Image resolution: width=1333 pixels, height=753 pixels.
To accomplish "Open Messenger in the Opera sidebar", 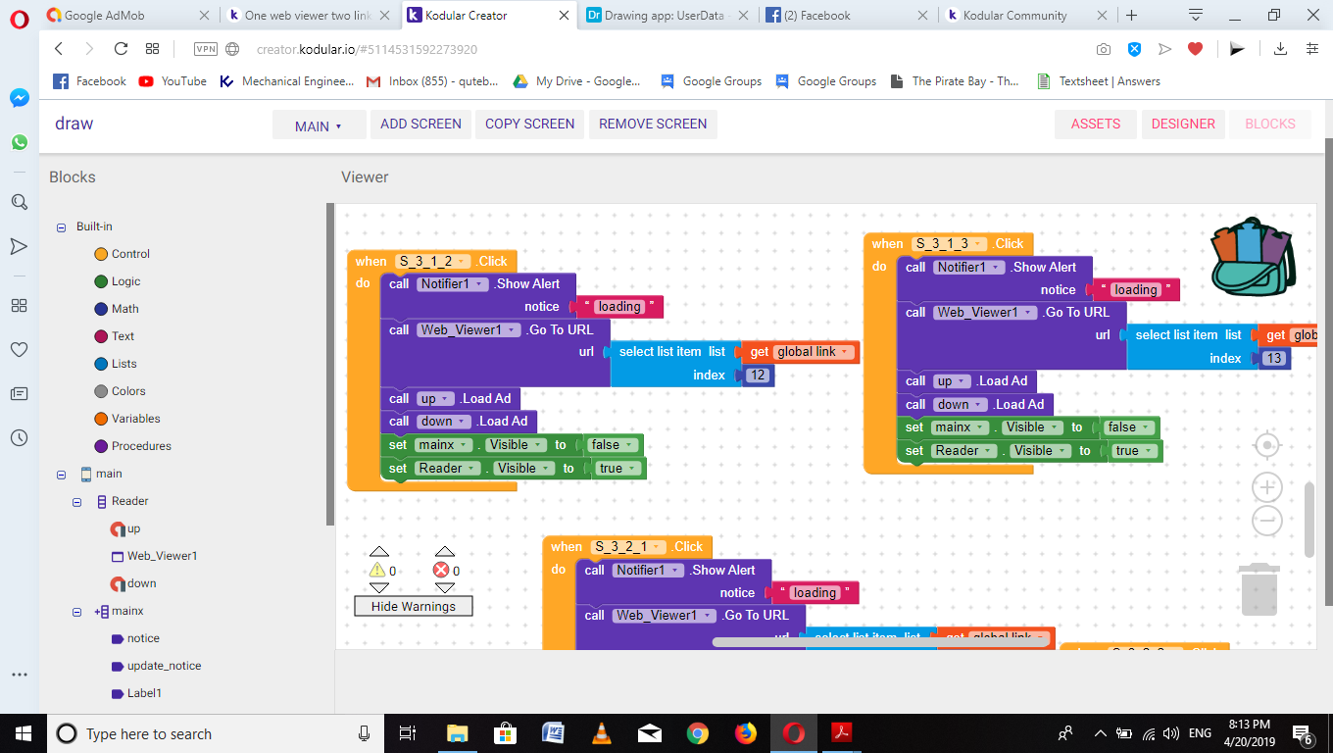I will point(20,98).
